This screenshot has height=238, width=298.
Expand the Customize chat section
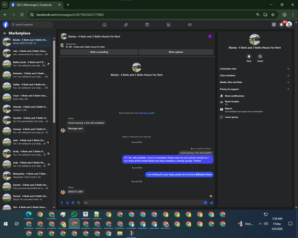(255, 69)
